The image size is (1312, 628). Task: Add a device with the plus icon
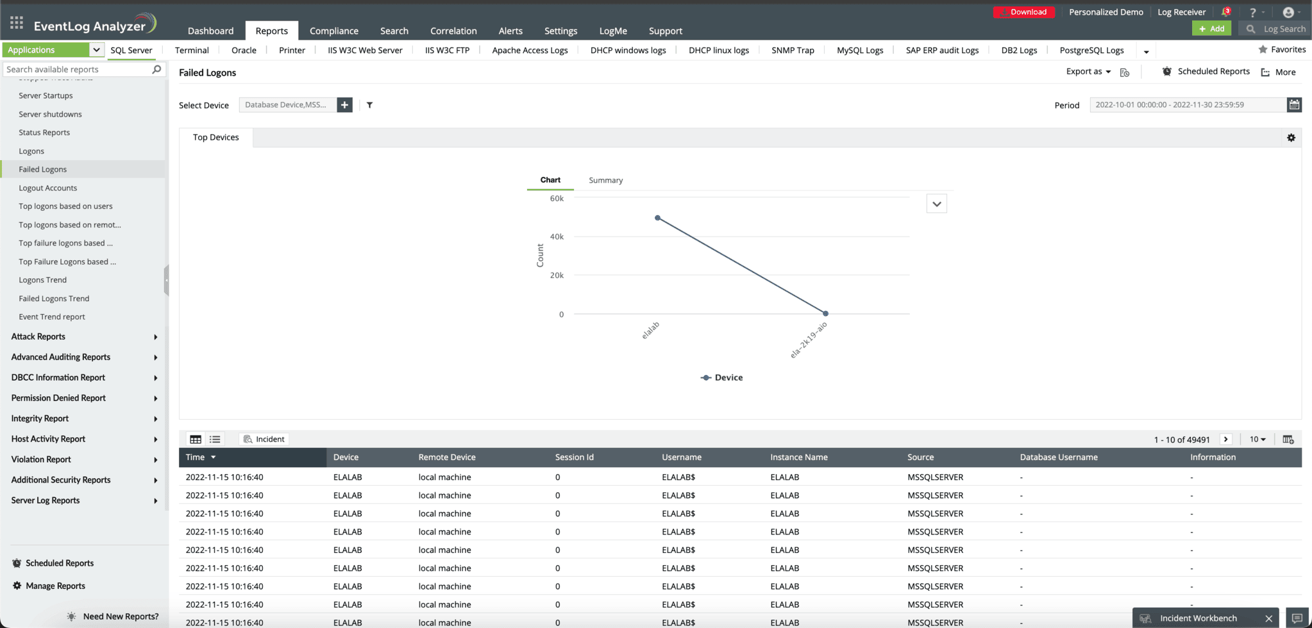344,104
